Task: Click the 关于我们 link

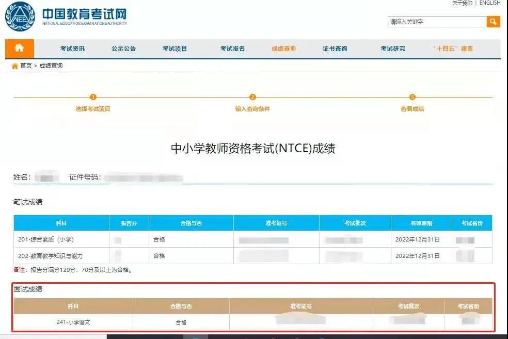Action: 462,3
